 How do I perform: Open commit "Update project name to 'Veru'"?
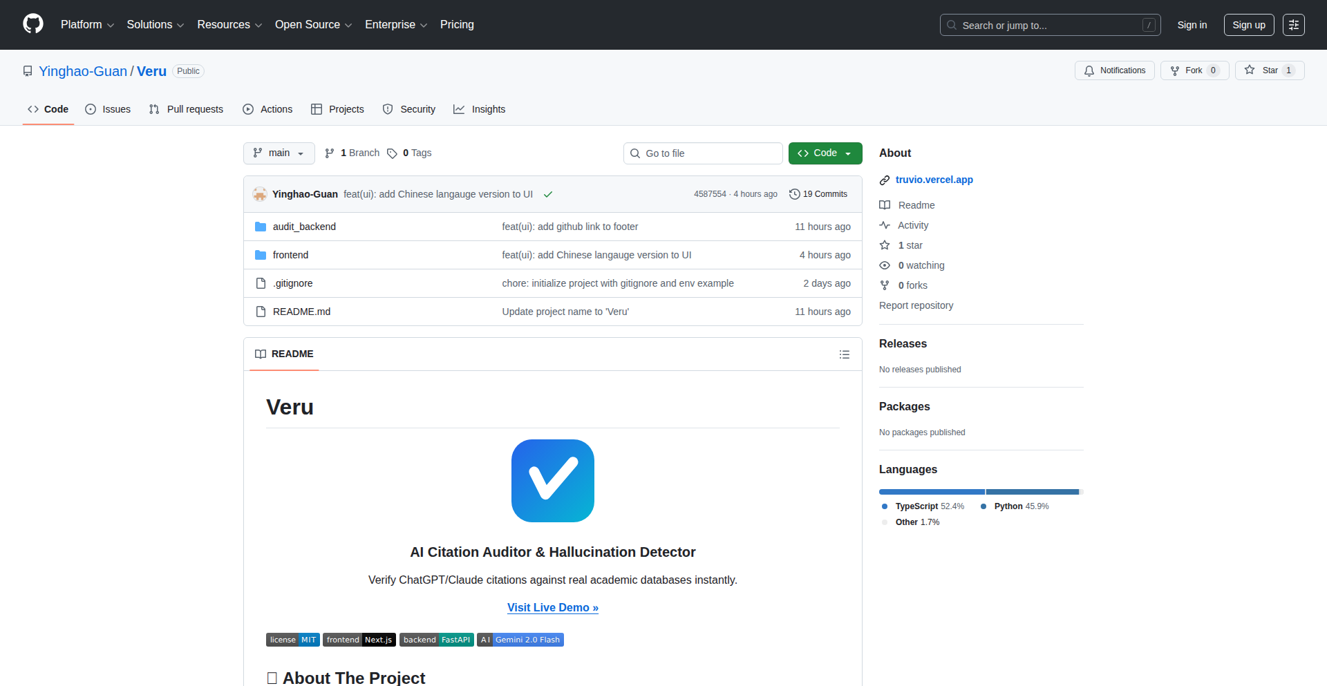[565, 312]
